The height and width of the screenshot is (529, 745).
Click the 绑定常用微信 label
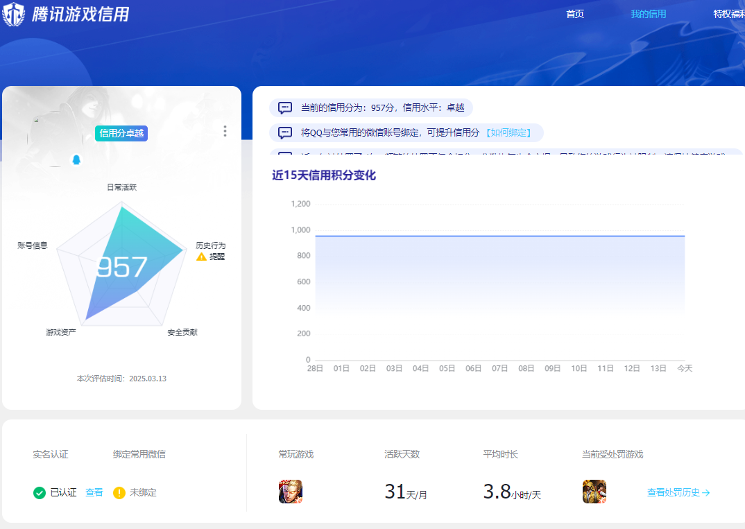pyautogui.click(x=139, y=454)
